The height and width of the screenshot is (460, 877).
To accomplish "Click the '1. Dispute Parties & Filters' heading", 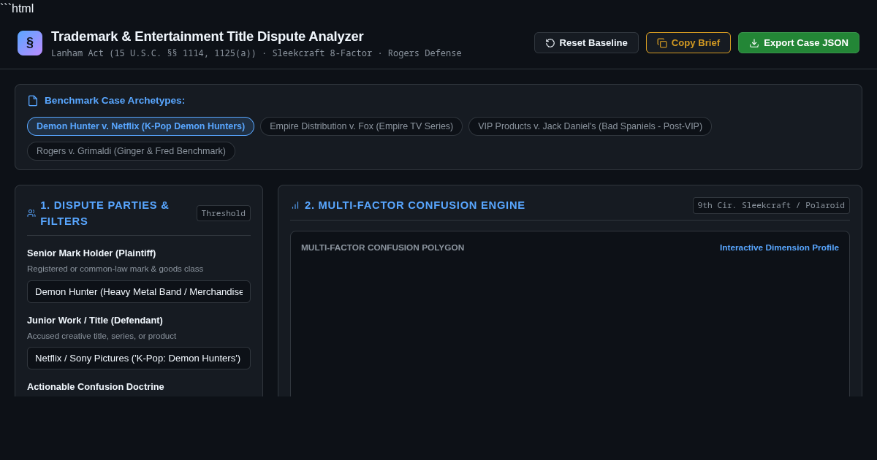I will (105, 213).
